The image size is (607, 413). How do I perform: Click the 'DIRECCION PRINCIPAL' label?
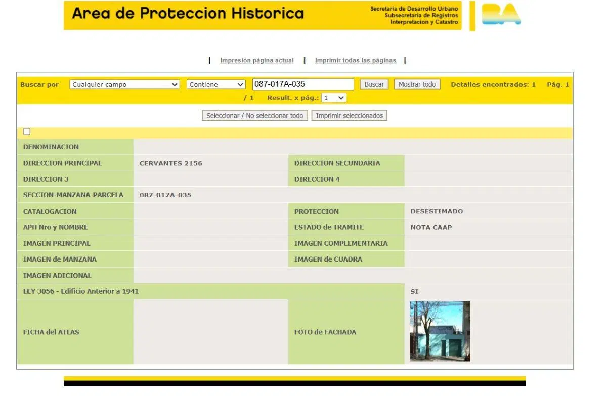tap(63, 163)
